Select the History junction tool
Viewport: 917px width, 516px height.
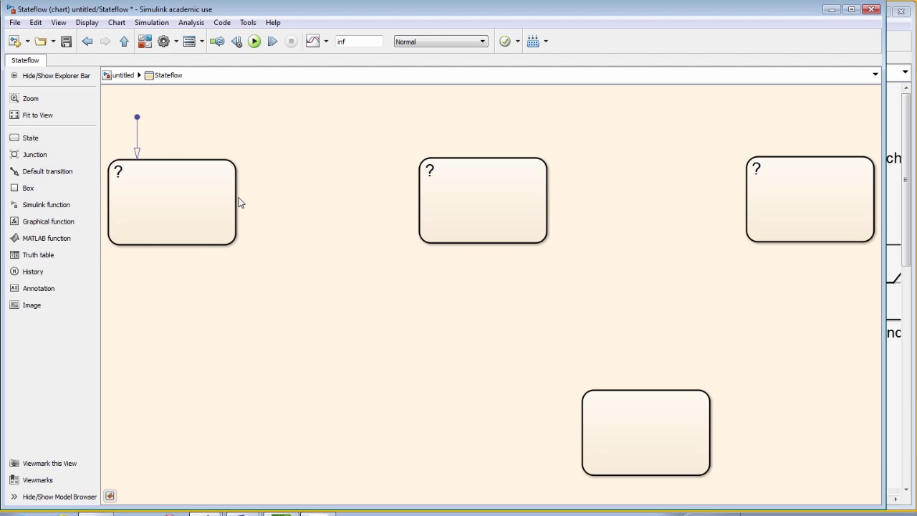click(27, 272)
